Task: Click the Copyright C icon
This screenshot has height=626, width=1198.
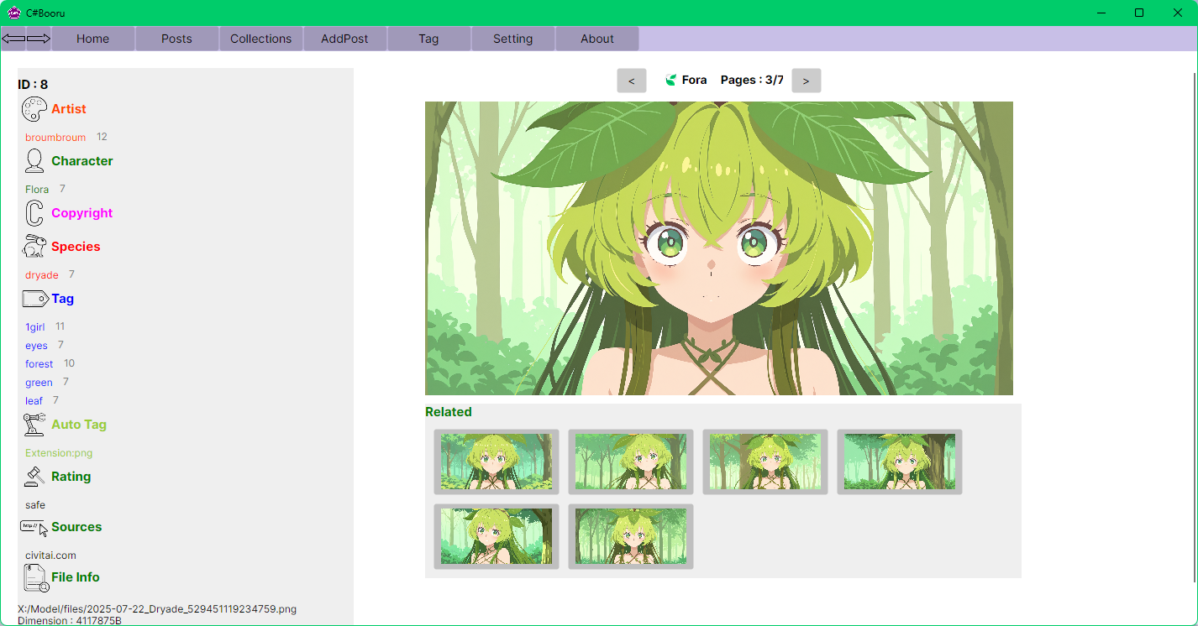Action: pyautogui.click(x=34, y=213)
